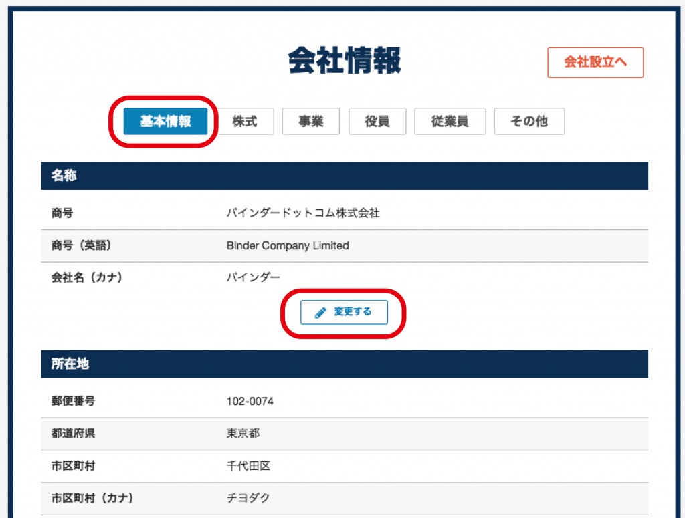The image size is (685, 518).
Task: Go to the 役員 tab
Action: pos(377,122)
